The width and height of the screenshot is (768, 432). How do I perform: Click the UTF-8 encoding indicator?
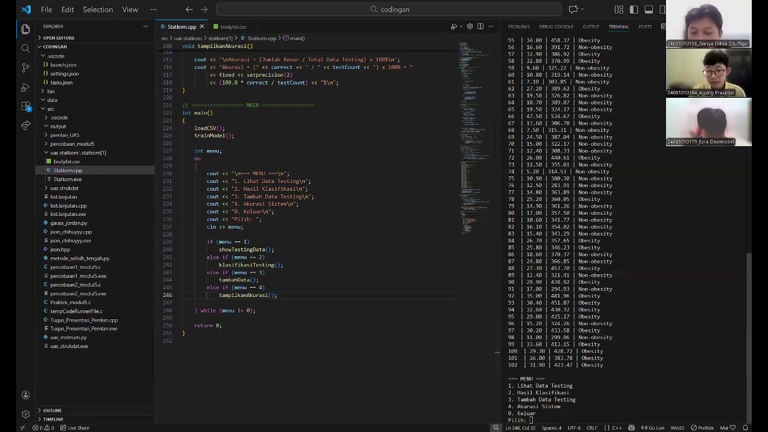click(x=574, y=428)
